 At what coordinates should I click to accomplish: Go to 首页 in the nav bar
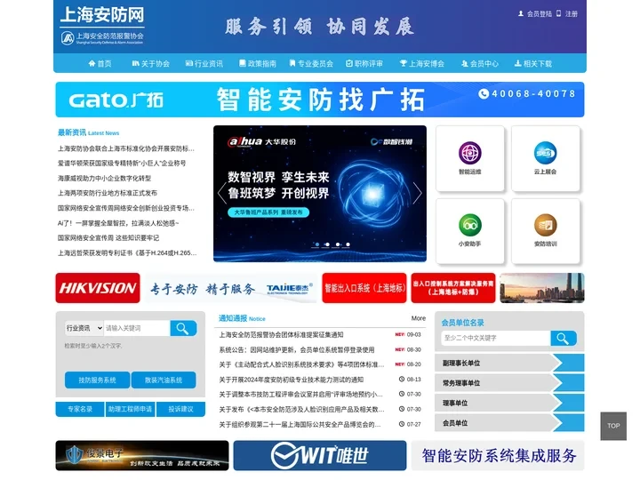click(100, 64)
